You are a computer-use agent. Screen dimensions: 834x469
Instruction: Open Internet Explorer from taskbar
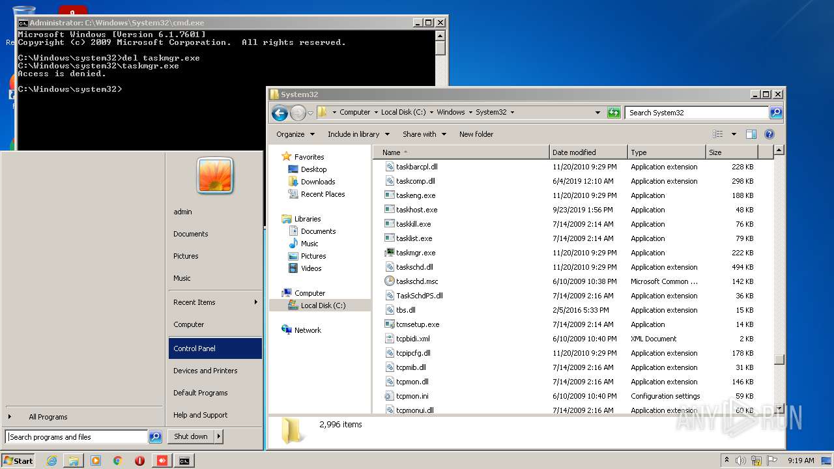tap(51, 461)
